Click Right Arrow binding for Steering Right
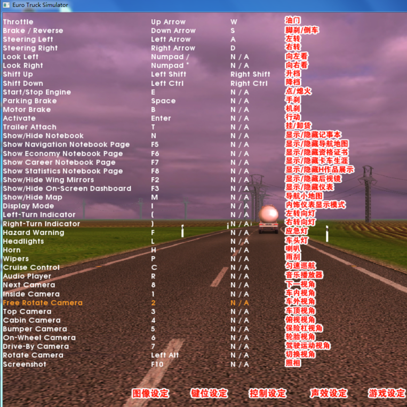Viewport: 407px width, 407px height. 173,48
